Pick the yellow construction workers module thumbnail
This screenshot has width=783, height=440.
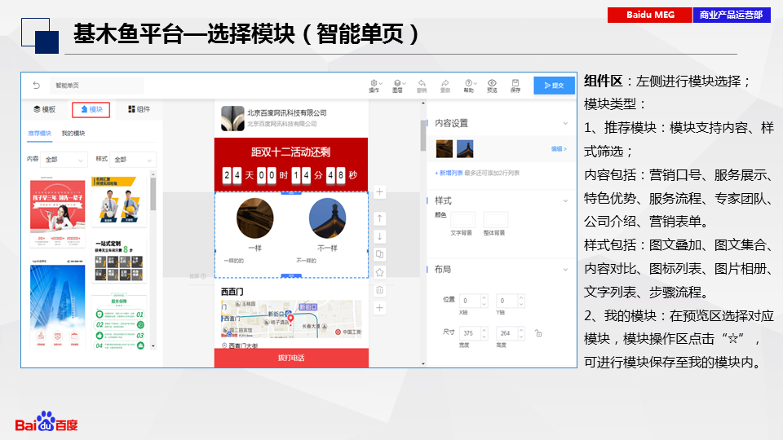[x=119, y=200]
